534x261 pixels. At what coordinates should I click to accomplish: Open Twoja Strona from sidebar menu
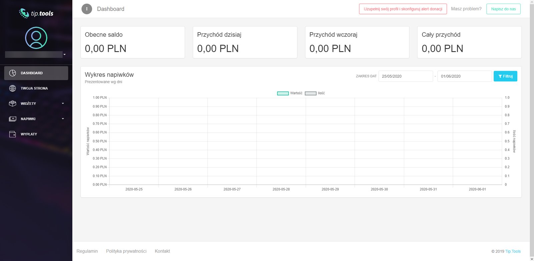coord(34,88)
